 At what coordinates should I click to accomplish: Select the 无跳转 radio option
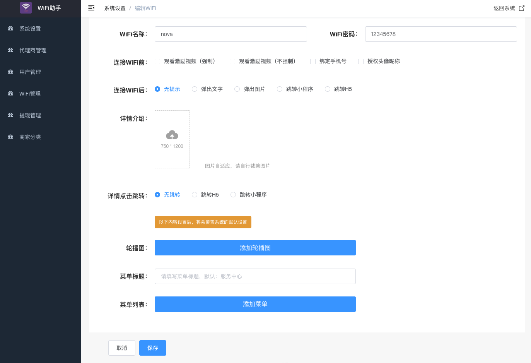pos(157,195)
